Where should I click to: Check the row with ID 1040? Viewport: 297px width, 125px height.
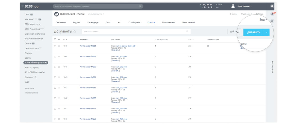point(55,119)
